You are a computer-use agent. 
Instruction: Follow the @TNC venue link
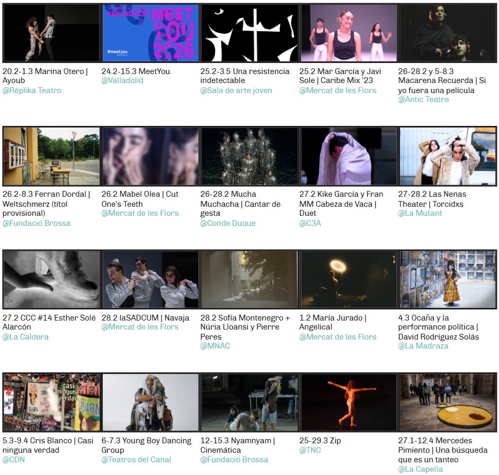(x=310, y=450)
